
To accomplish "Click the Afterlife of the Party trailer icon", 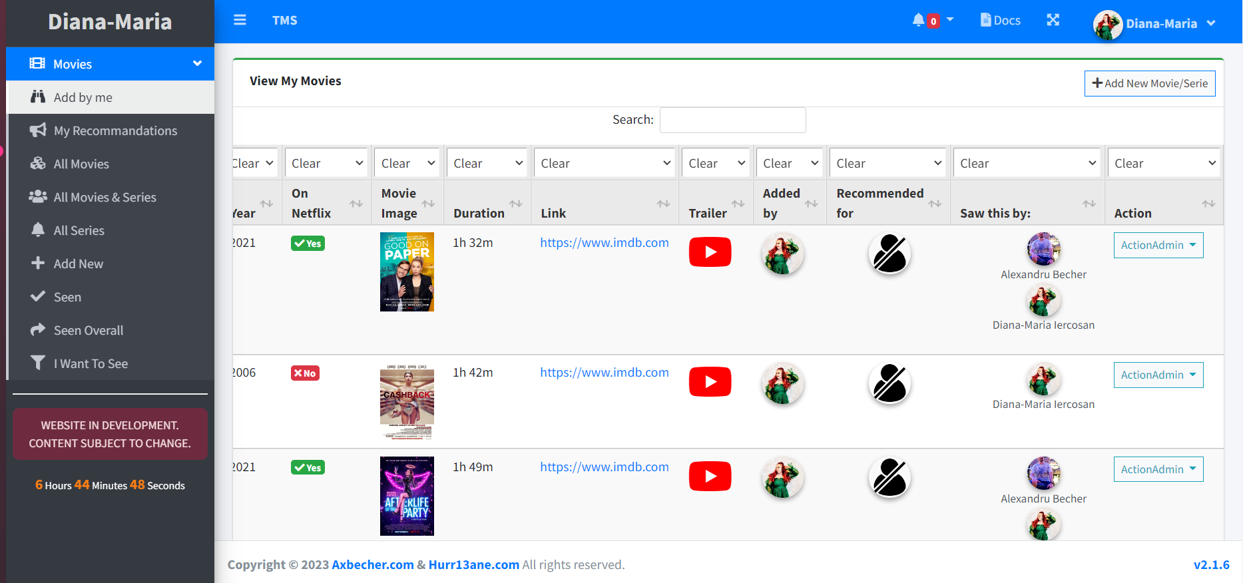I will [x=710, y=477].
